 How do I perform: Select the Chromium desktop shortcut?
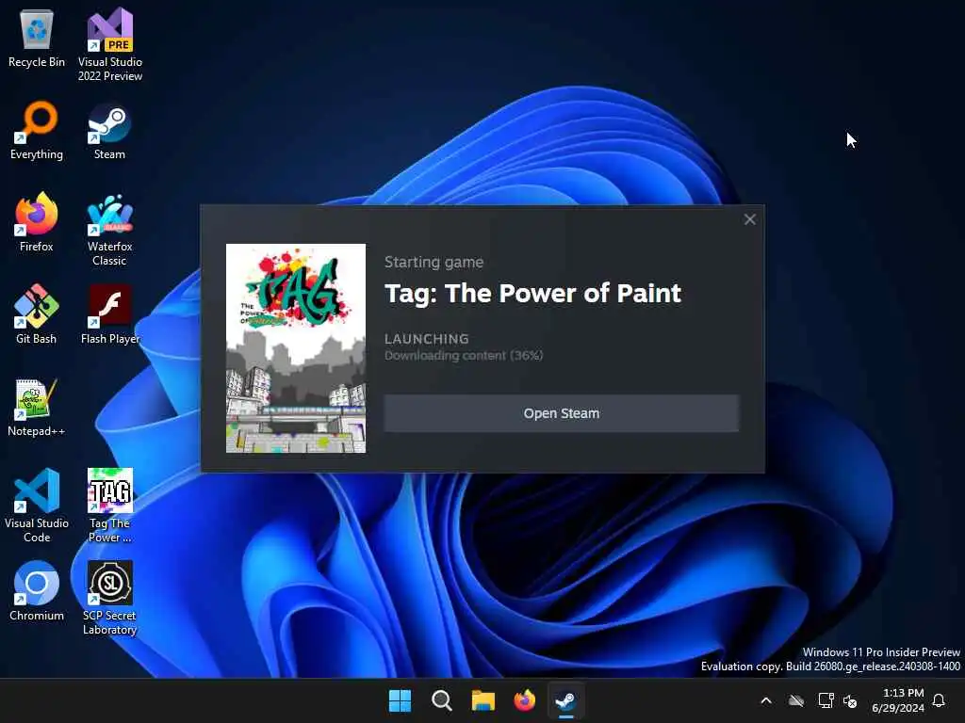point(37,591)
